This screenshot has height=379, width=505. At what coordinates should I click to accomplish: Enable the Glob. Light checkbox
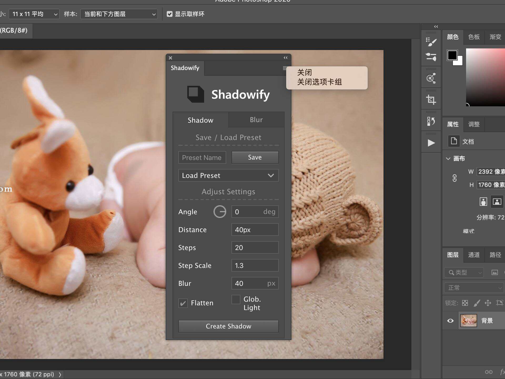point(236,299)
